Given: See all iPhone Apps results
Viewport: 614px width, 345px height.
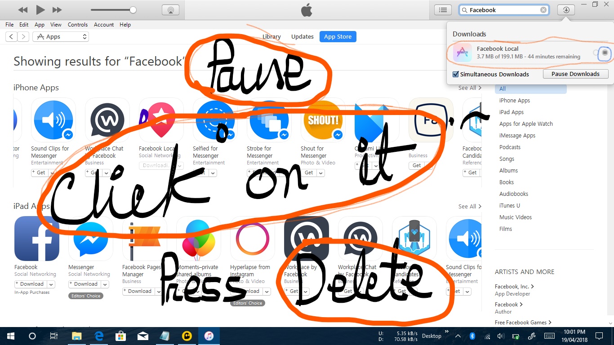Looking at the screenshot, I should click(470, 88).
